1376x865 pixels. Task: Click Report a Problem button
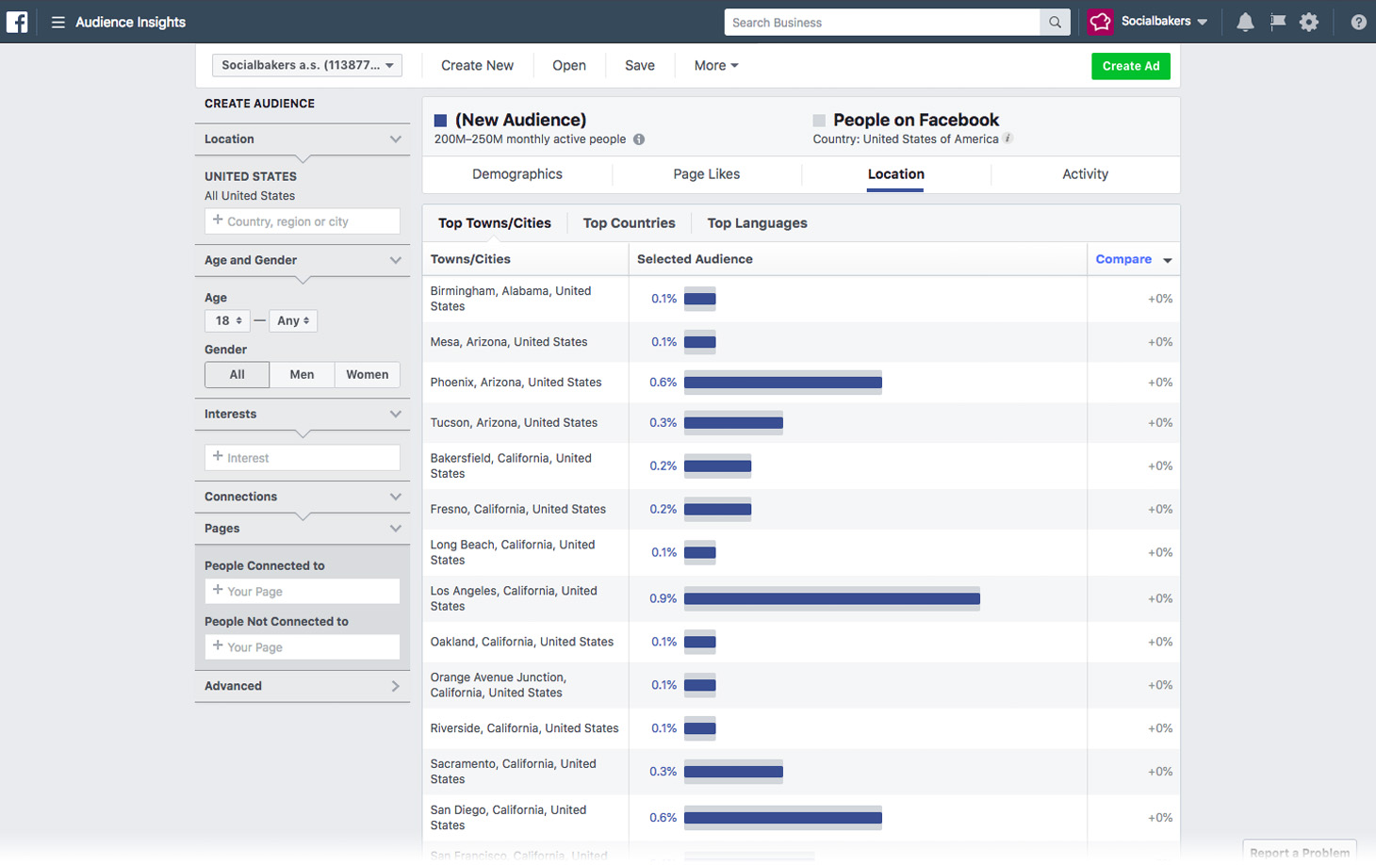tap(1300, 852)
